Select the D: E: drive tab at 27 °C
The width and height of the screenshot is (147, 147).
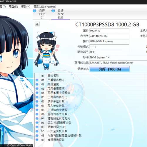tap(61, 14)
